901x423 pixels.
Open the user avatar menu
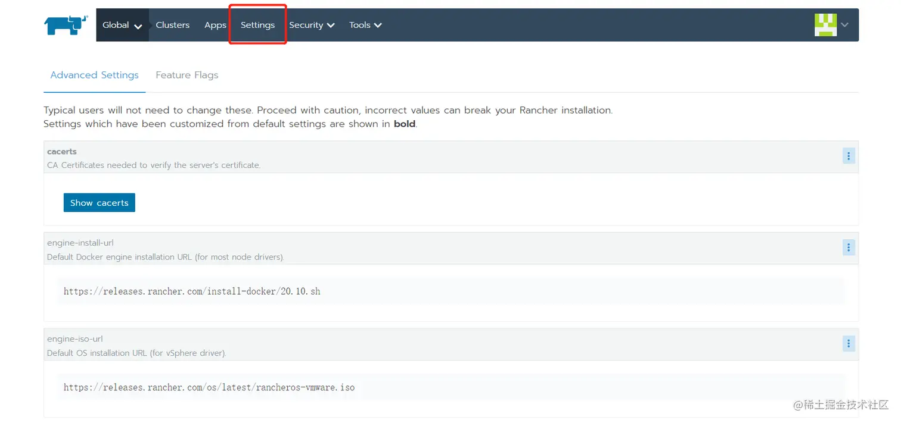(x=825, y=25)
